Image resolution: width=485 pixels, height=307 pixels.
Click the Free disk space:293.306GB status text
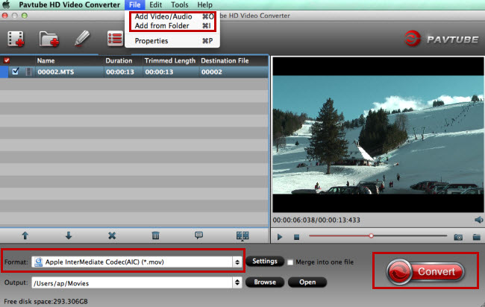pos(46,301)
